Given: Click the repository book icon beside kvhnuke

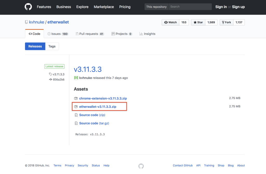Looking at the screenshot, I should 26,22.
